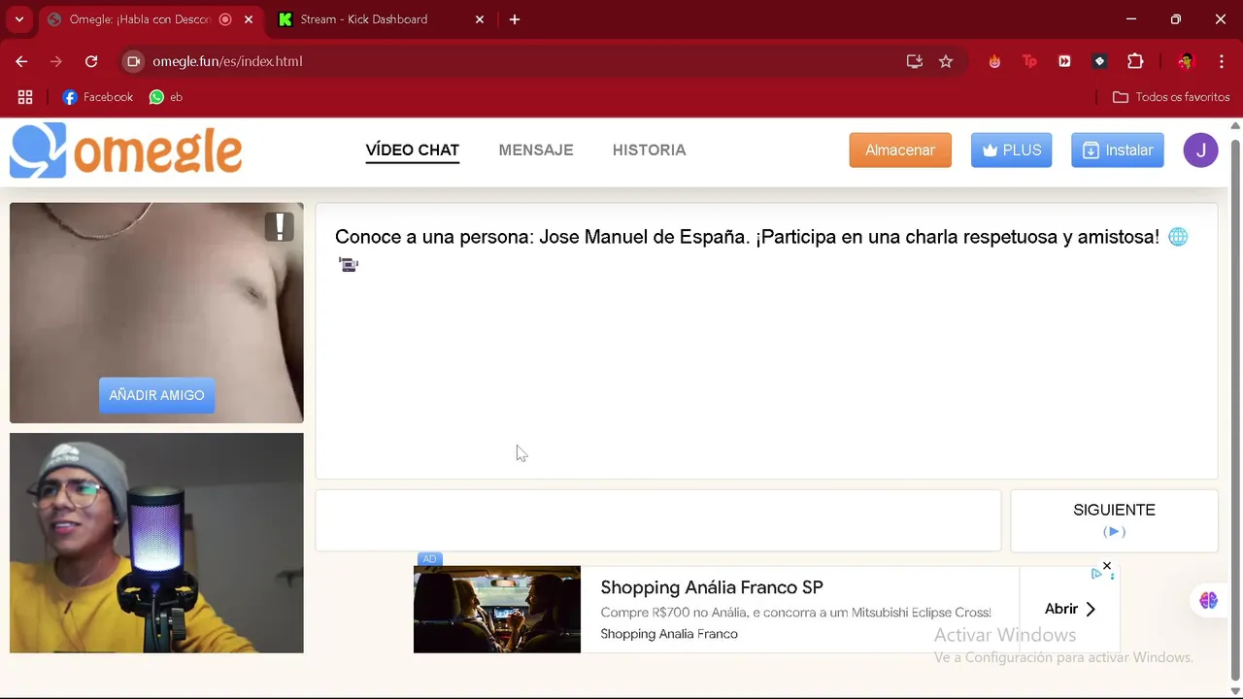The height and width of the screenshot is (699, 1243).
Task: Click the camera icon below the greeting message
Action: point(349,264)
